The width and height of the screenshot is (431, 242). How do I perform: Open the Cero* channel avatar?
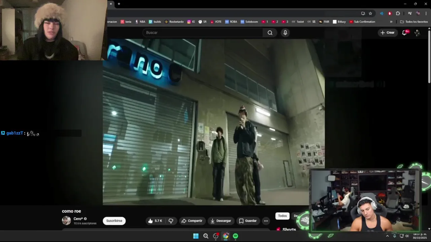[x=66, y=220]
